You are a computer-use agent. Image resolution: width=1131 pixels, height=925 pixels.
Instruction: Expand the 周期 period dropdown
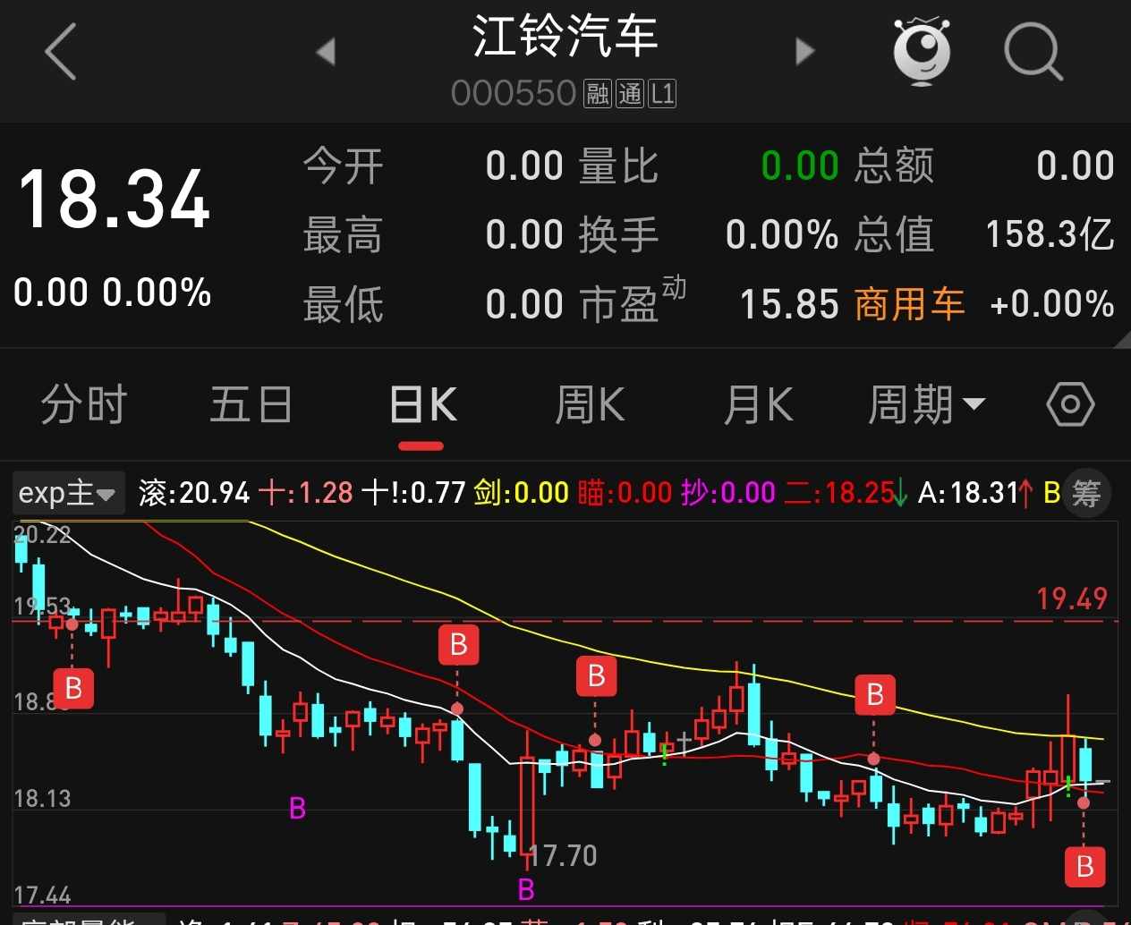pos(927,404)
